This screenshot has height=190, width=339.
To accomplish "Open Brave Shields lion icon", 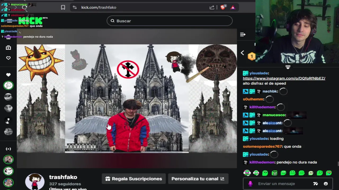I will [x=223, y=7].
